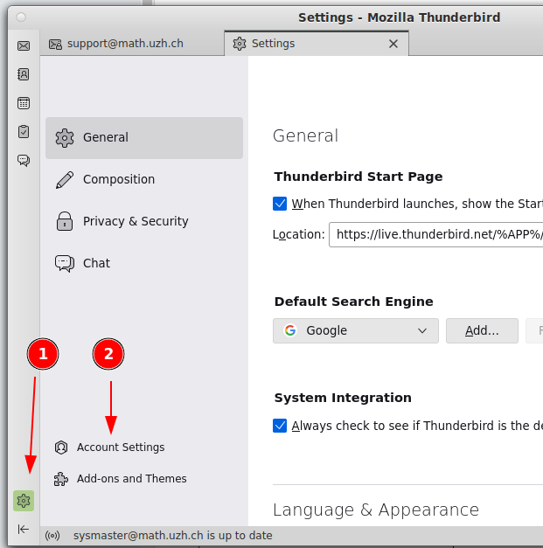The width and height of the screenshot is (543, 548).
Task: Click the System Integration heading
Action: (x=343, y=398)
